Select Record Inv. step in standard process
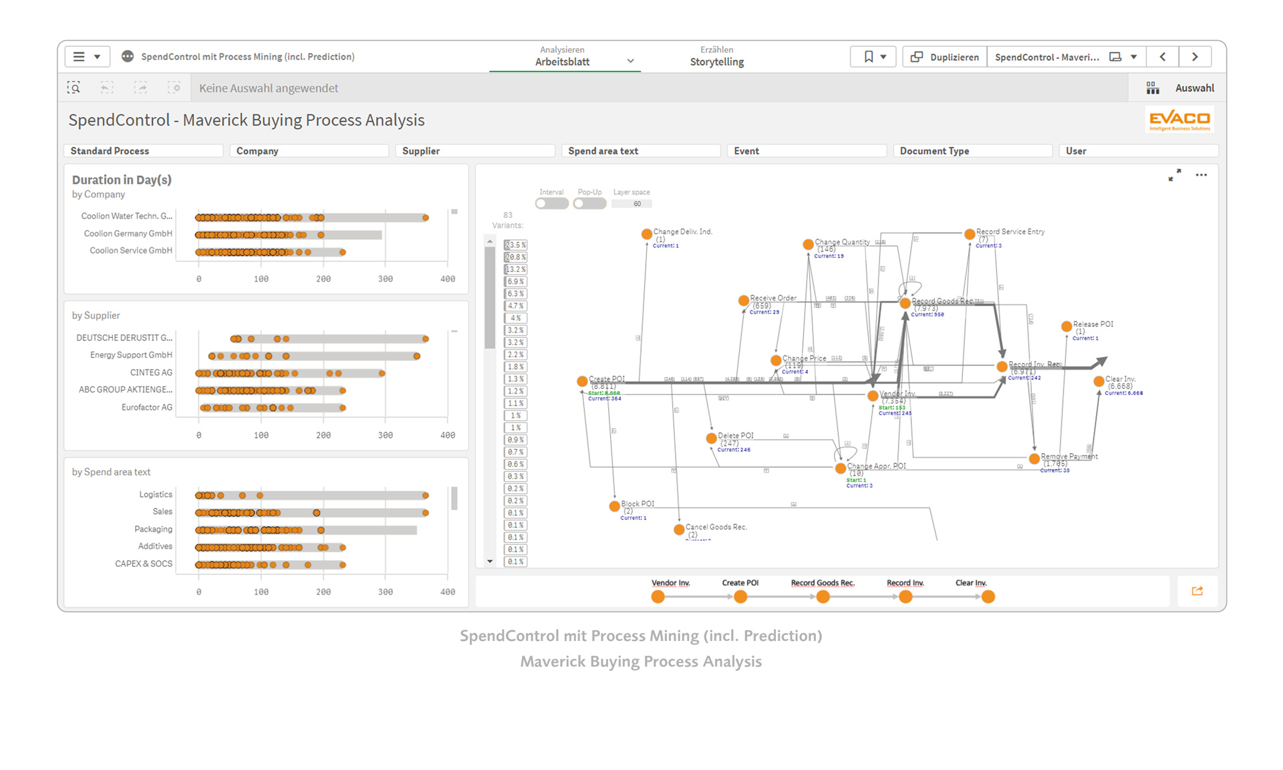 (x=905, y=597)
